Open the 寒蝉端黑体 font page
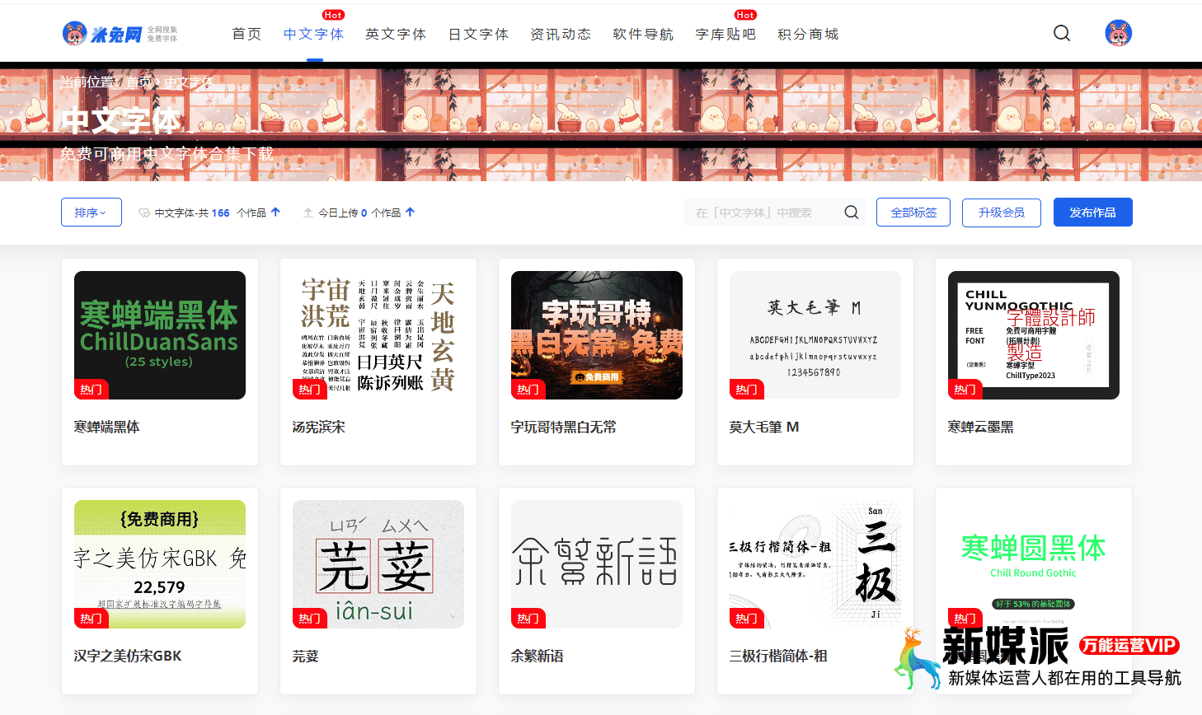This screenshot has height=715, width=1202. pos(159,334)
